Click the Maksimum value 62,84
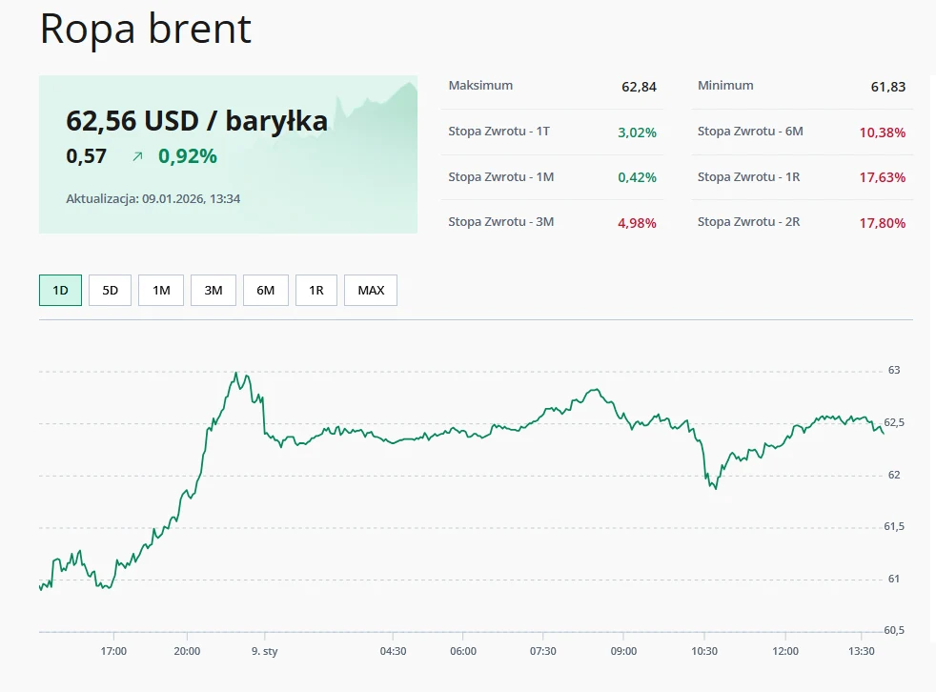The image size is (936, 692). pyautogui.click(x=638, y=86)
